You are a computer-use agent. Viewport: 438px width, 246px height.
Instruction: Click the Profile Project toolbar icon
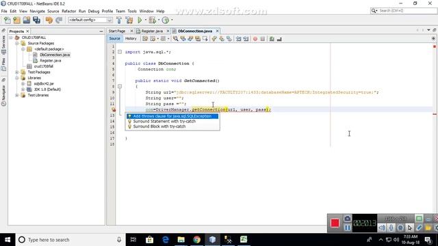(x=166, y=20)
